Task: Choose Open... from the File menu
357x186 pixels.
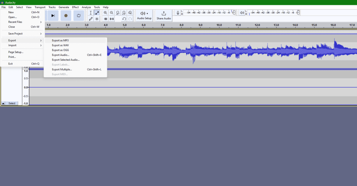Action: pyautogui.click(x=22, y=17)
